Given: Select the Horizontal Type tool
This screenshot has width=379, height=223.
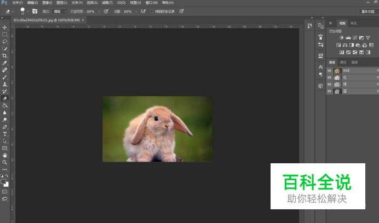Looking at the screenshot, I should tap(5, 134).
